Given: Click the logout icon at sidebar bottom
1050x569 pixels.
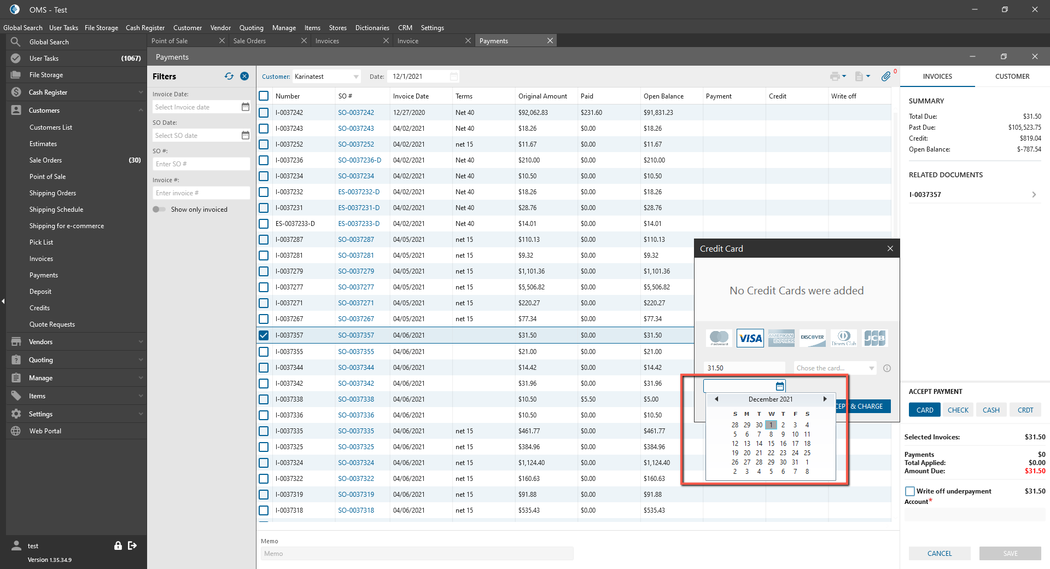Looking at the screenshot, I should click(132, 545).
